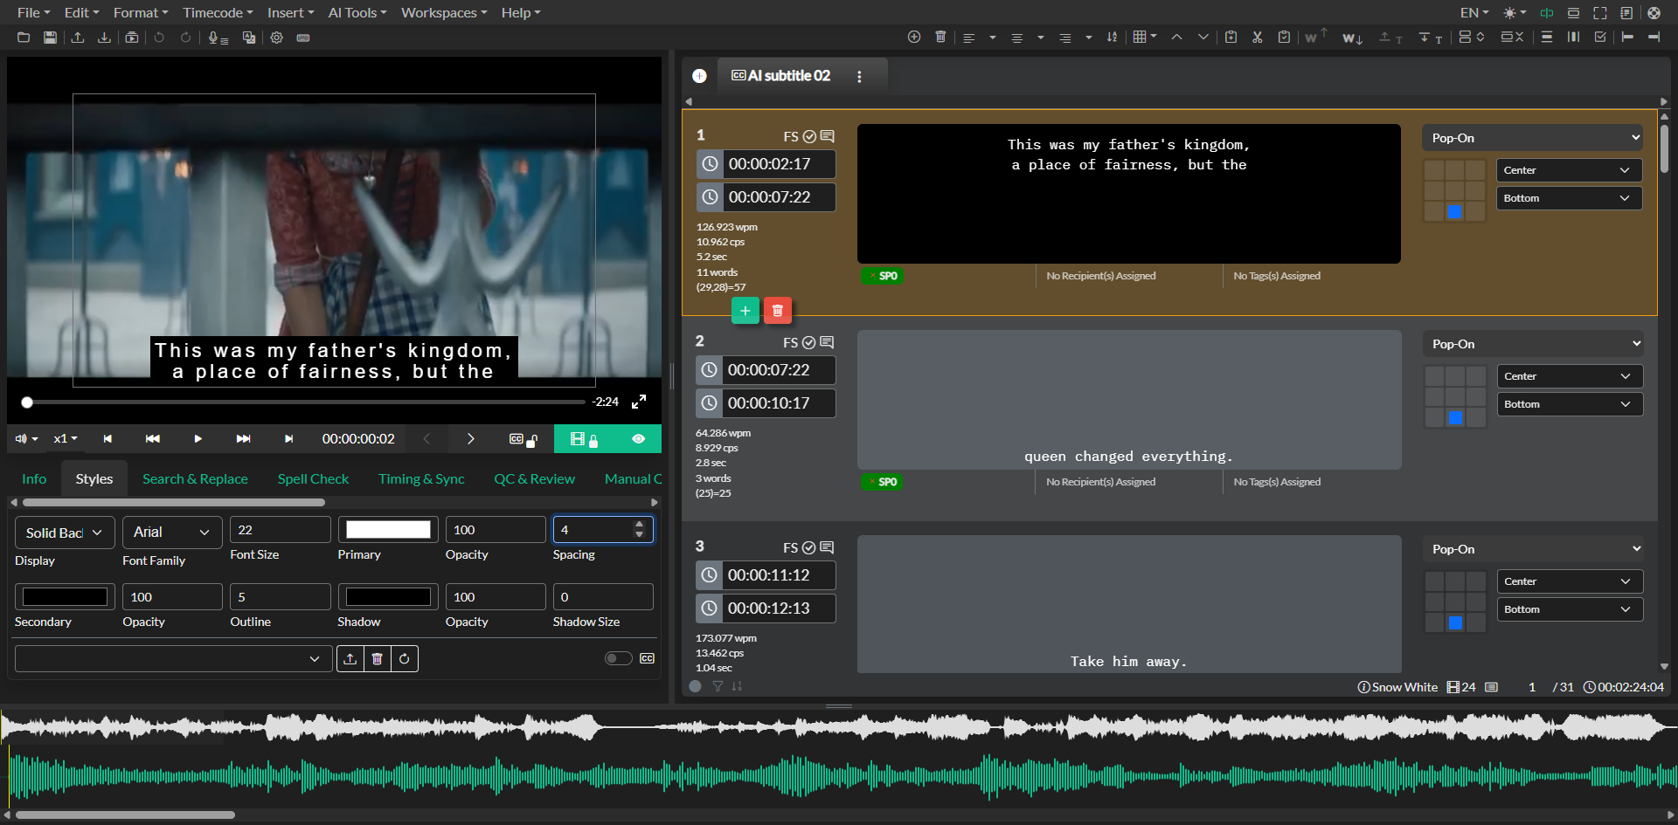Expand the video player to fullscreen
Viewport: 1678px width, 825px height.
click(639, 402)
